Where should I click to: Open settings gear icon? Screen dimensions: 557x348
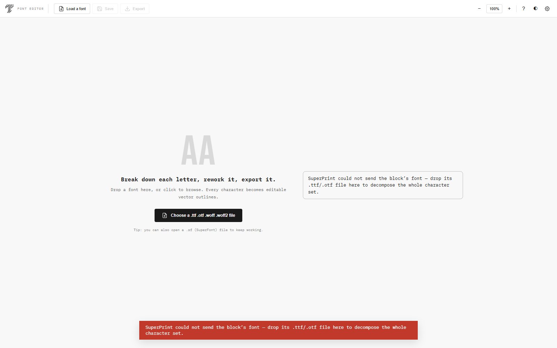click(x=547, y=9)
